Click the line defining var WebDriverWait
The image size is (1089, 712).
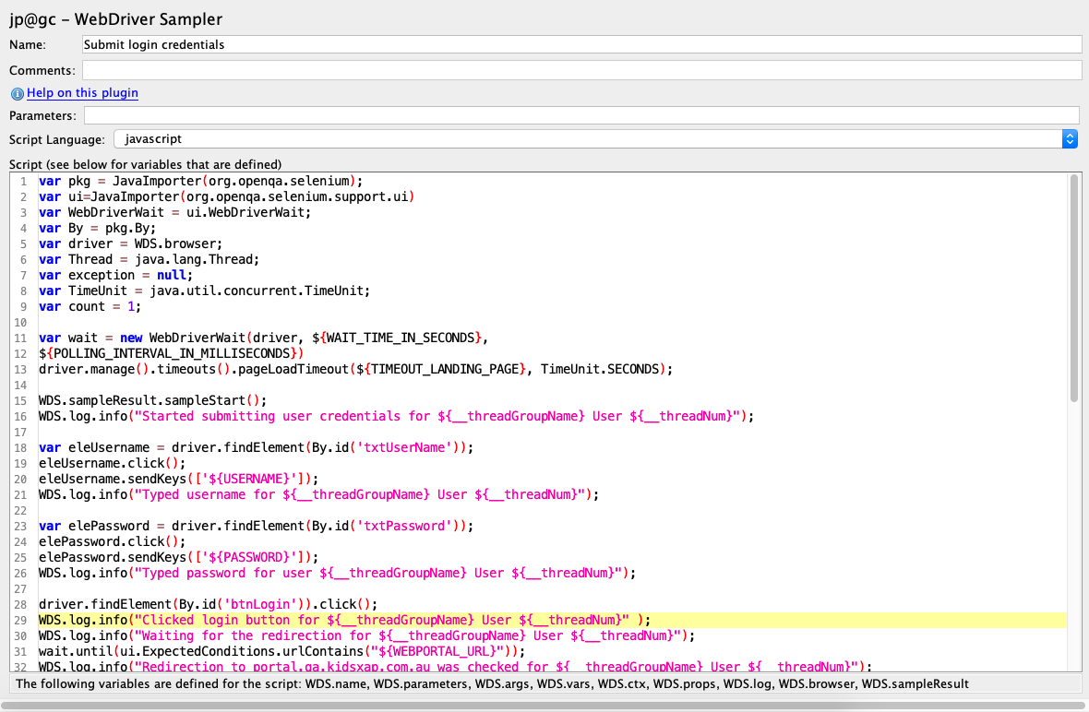pos(175,212)
